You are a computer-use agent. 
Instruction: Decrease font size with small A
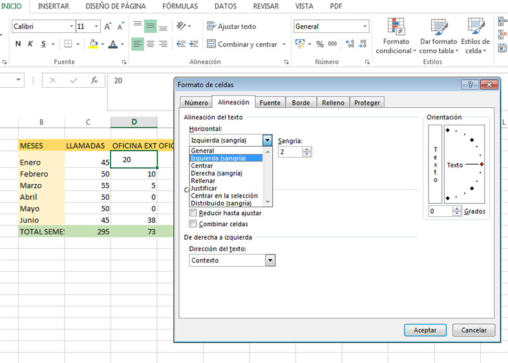(x=120, y=26)
